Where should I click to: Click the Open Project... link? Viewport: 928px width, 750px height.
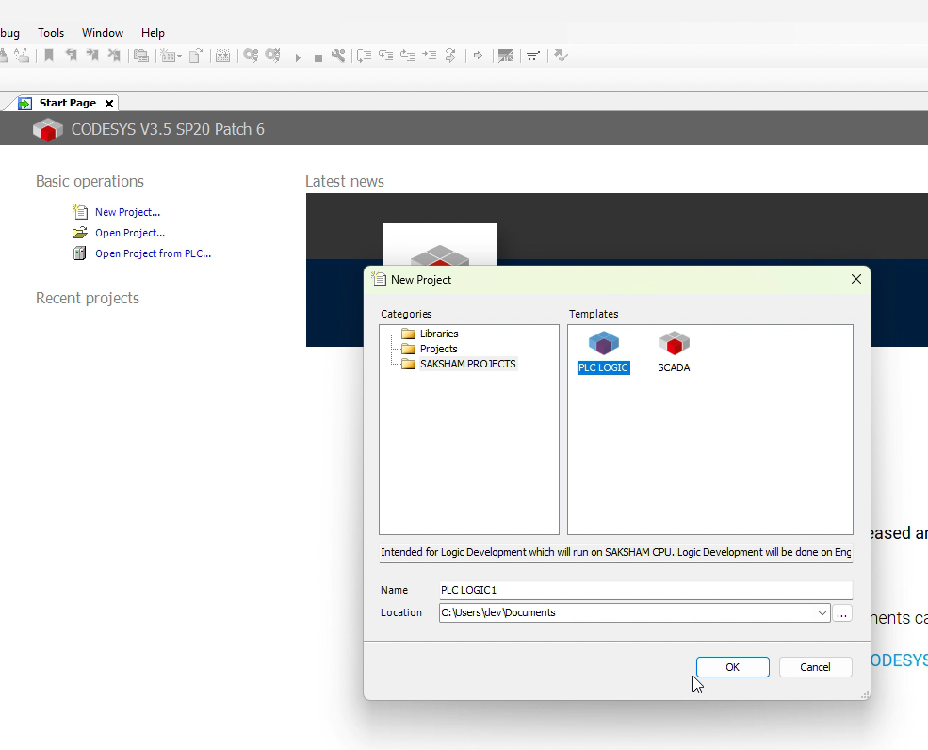point(130,233)
